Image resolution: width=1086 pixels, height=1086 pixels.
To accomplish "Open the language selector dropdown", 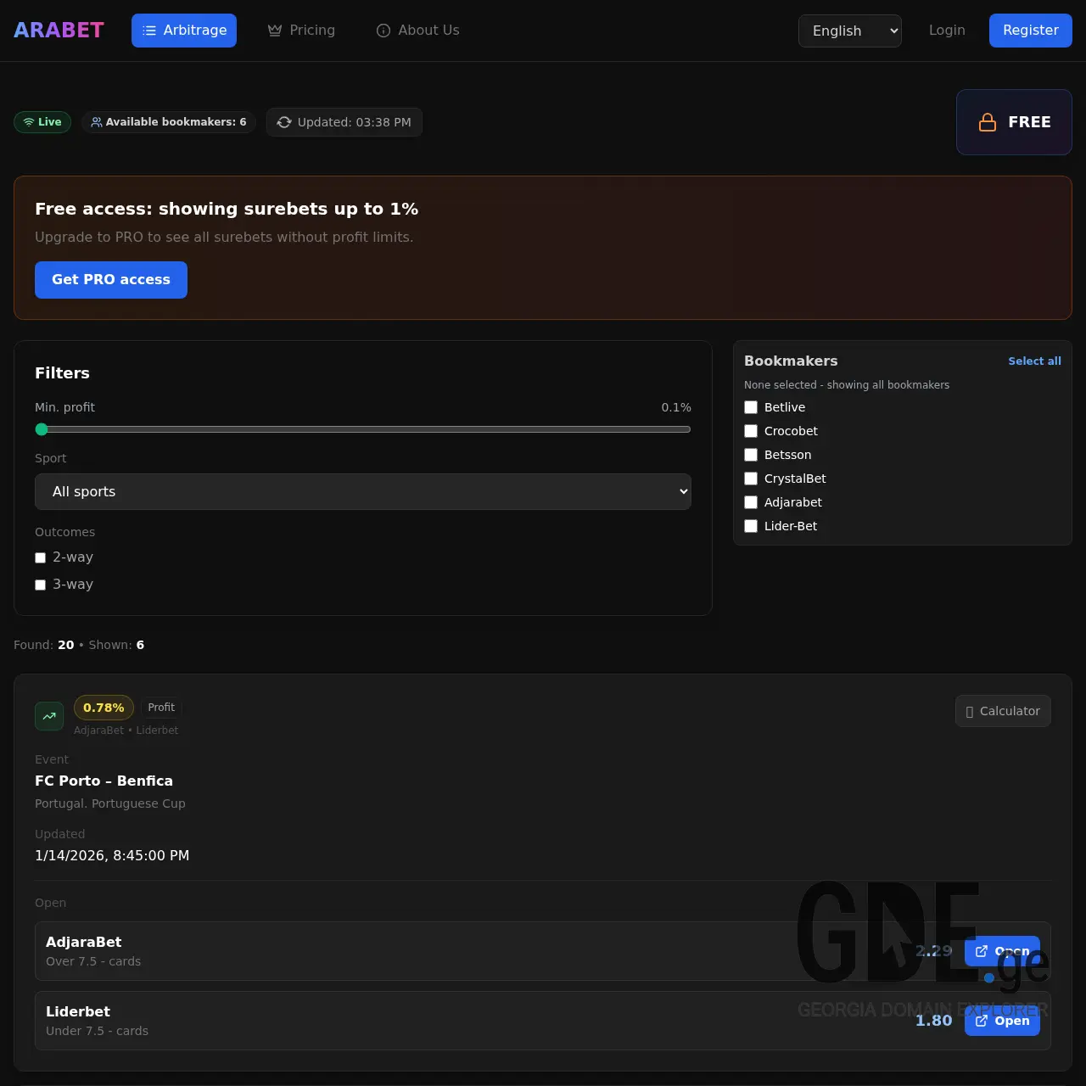I will pyautogui.click(x=849, y=31).
